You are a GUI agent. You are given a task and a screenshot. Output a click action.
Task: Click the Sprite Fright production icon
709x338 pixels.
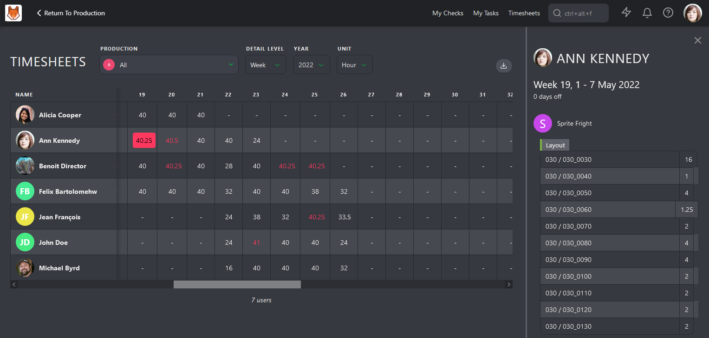click(543, 123)
